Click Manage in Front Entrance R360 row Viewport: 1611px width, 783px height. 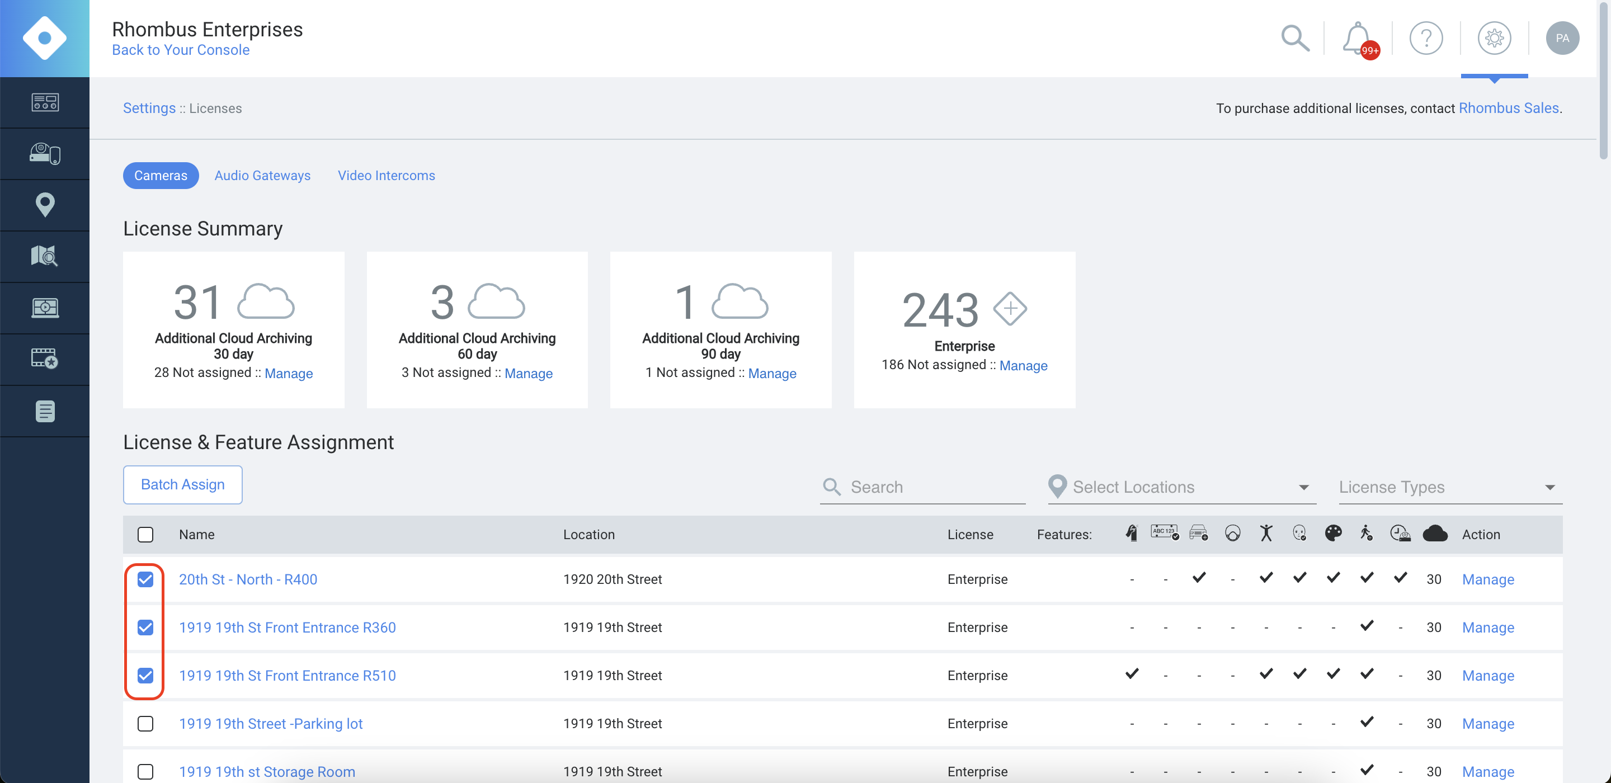pos(1488,628)
